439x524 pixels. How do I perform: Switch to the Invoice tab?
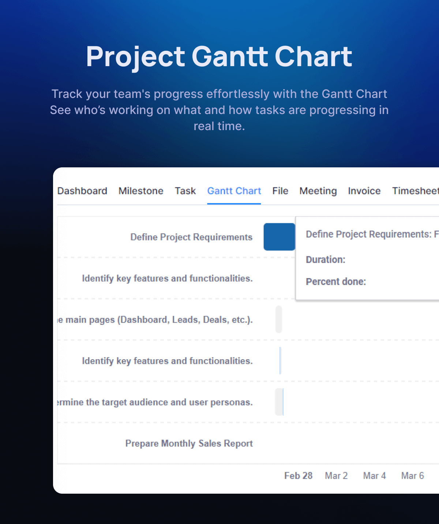tap(364, 191)
